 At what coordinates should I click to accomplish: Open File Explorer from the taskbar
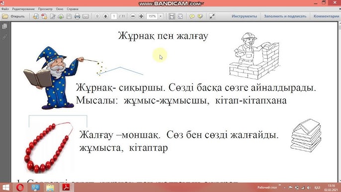[50, 188]
